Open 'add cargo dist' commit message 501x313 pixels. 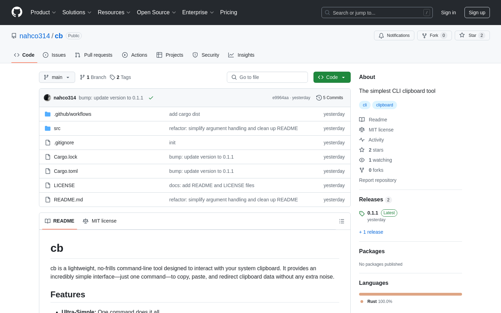point(184,114)
